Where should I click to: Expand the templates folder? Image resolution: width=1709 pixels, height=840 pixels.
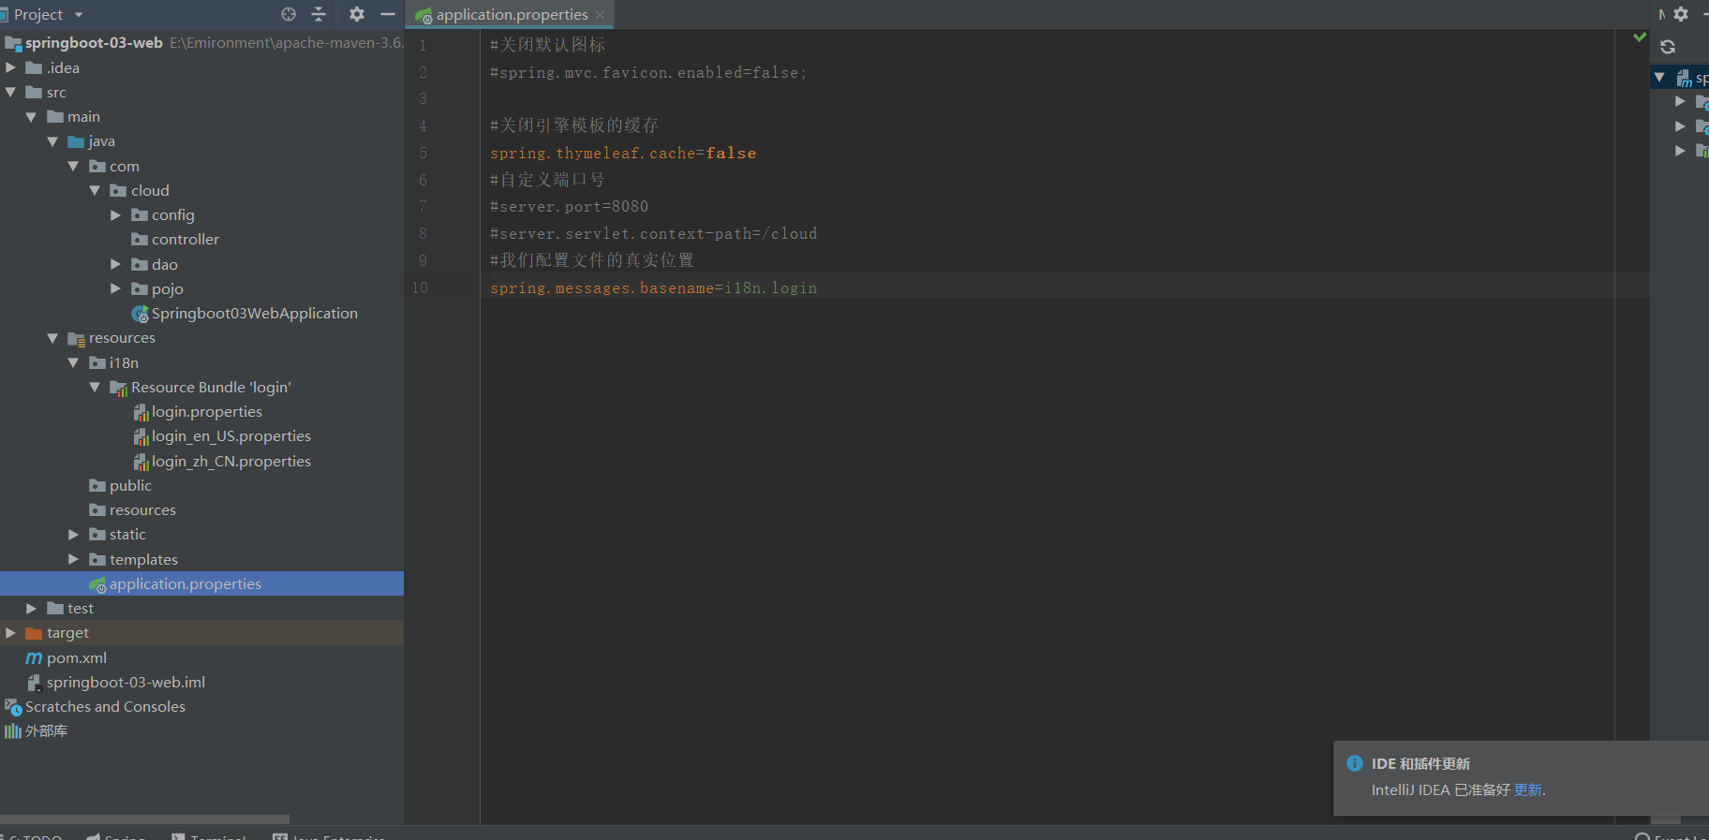click(73, 559)
